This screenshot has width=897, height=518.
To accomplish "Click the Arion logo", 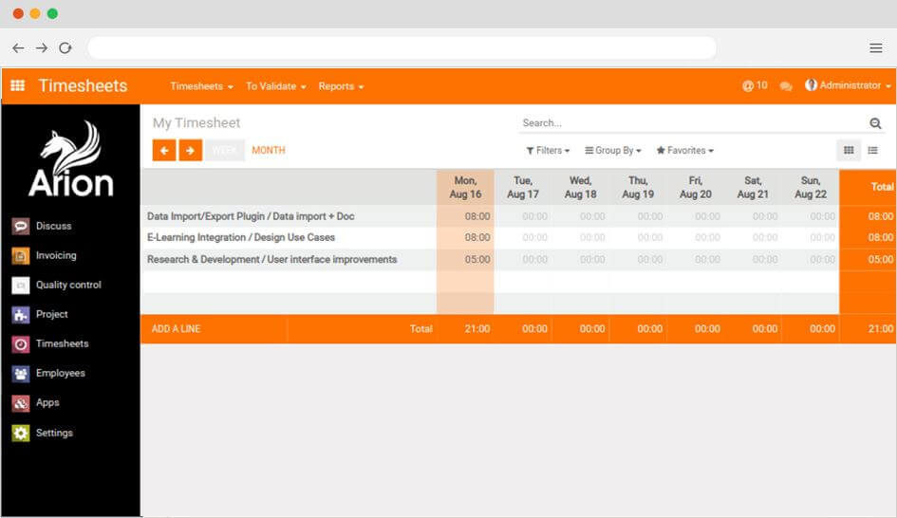I will [x=71, y=159].
